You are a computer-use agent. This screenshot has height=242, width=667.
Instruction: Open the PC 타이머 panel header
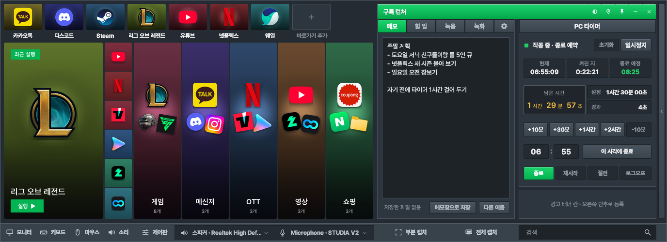click(x=587, y=26)
